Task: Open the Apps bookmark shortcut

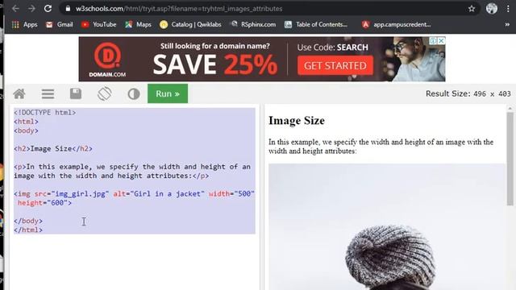Action: [25, 24]
